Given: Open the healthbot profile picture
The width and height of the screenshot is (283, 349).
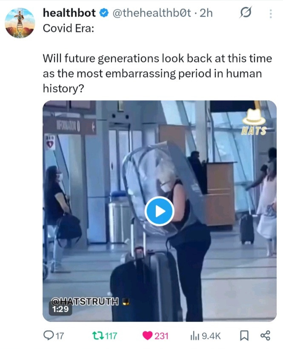Looking at the screenshot, I should (20, 23).
